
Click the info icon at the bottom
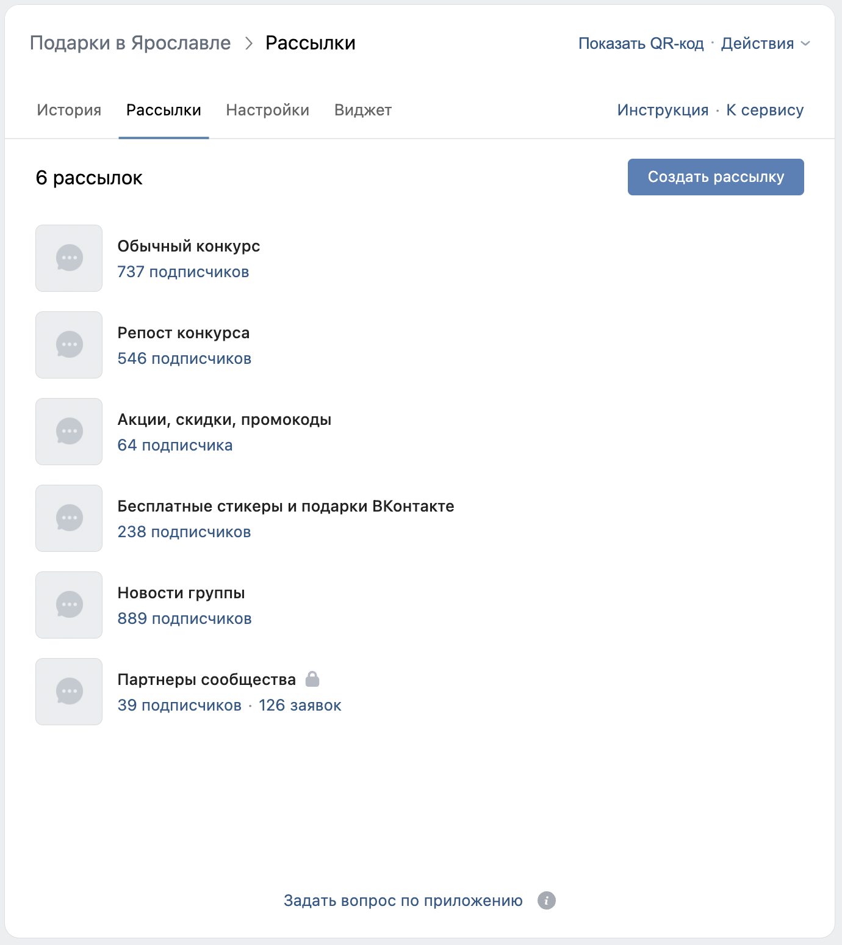click(547, 900)
